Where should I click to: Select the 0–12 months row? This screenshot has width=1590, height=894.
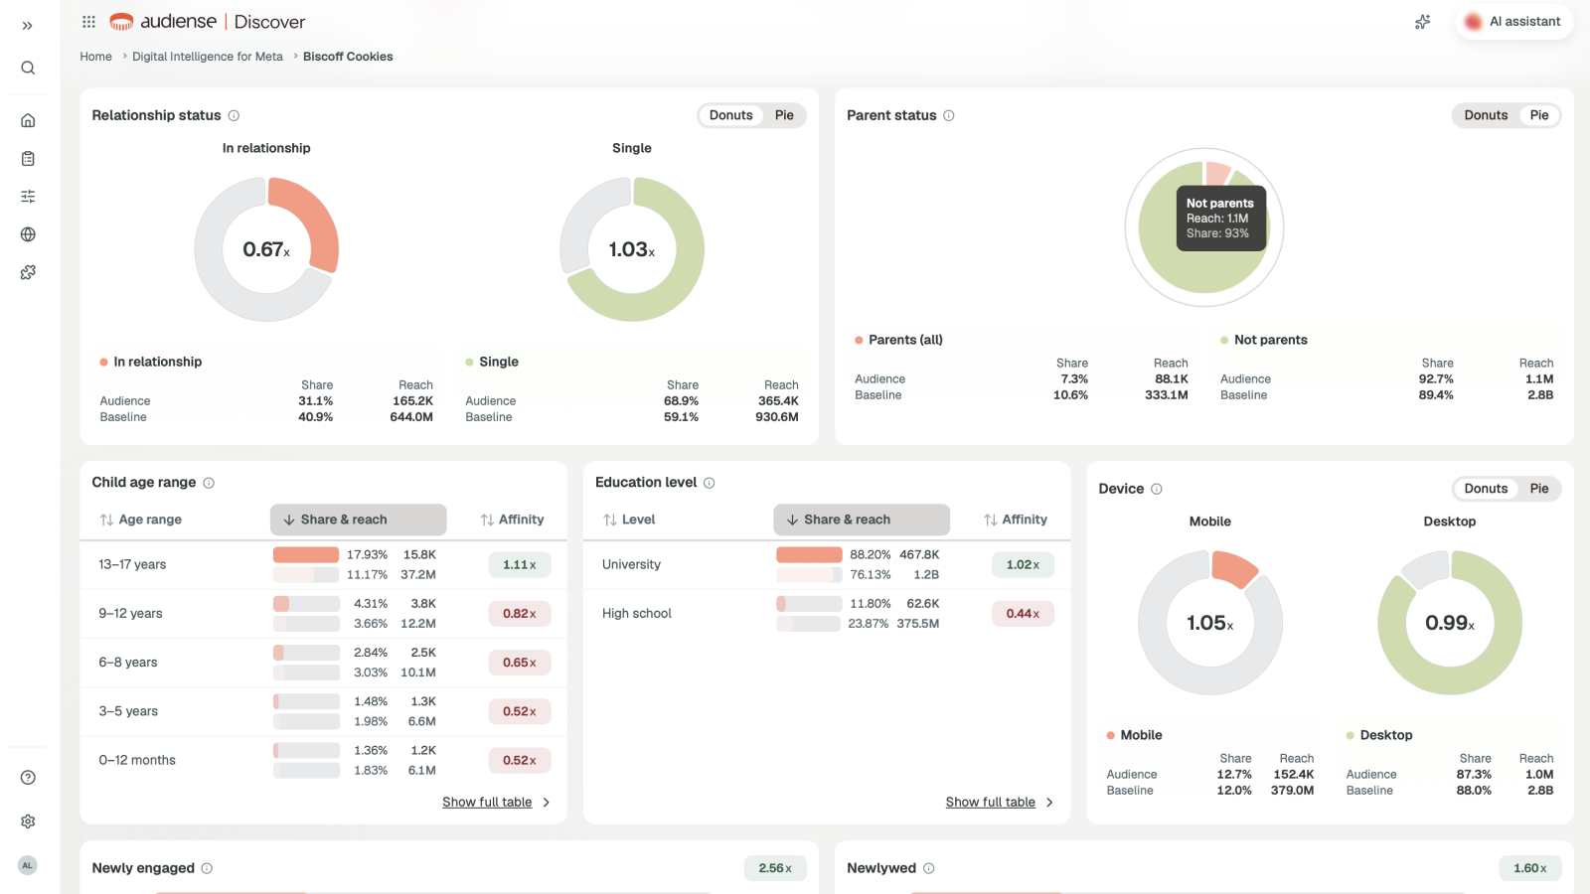click(x=323, y=760)
